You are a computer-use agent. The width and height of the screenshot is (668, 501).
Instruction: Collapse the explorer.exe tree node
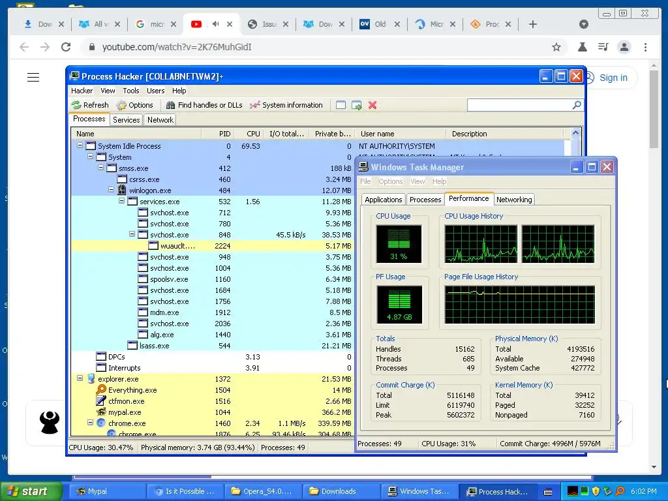(x=80, y=378)
